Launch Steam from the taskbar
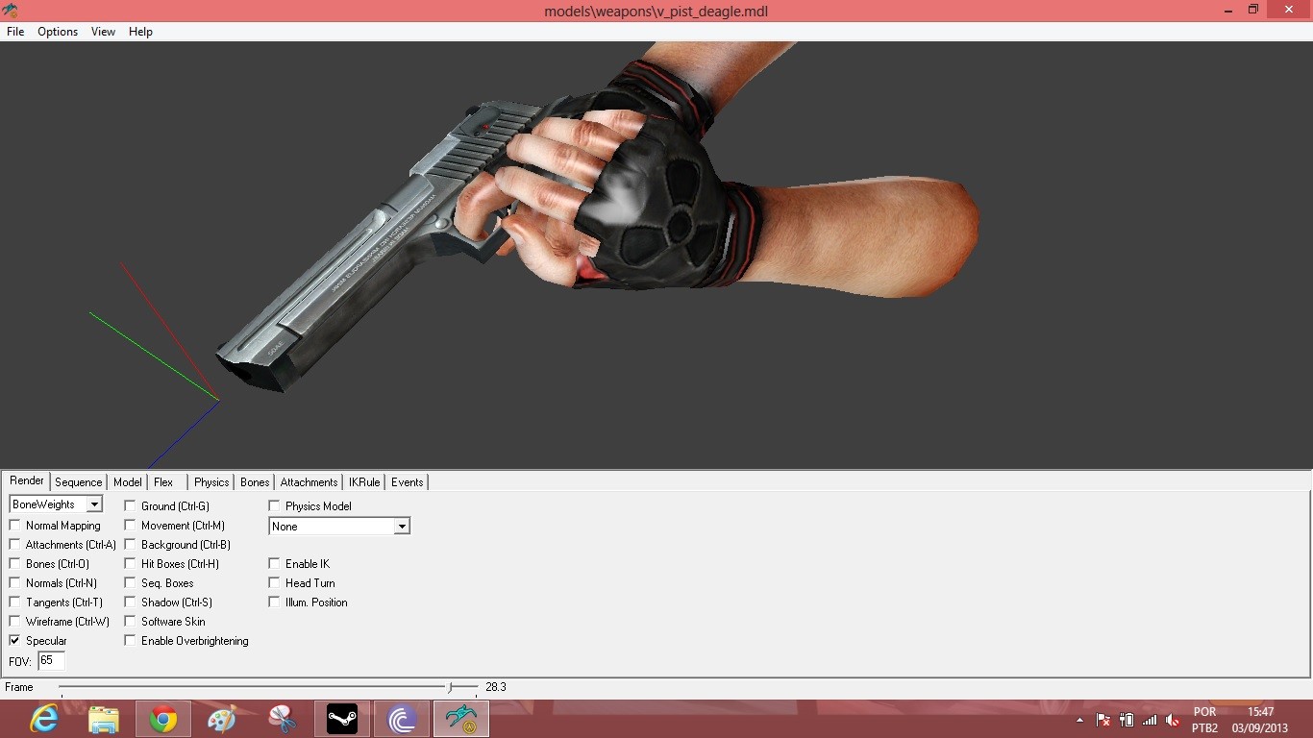The height and width of the screenshot is (738, 1313). [x=341, y=718]
